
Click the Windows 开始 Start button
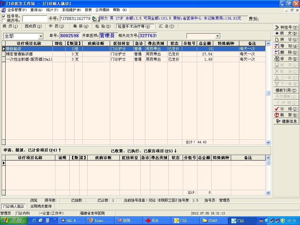click(13, 221)
